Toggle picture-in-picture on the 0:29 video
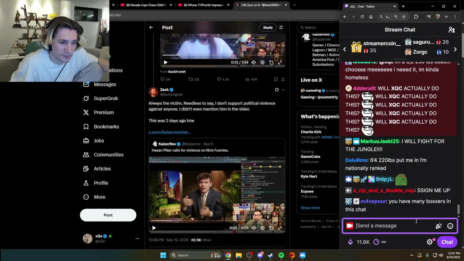The image size is (464, 261). tap(271, 228)
